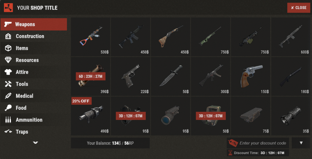Expand the category list with down chevron
Image resolution: width=312 pixels, height=159 pixels.
click(x=36, y=143)
